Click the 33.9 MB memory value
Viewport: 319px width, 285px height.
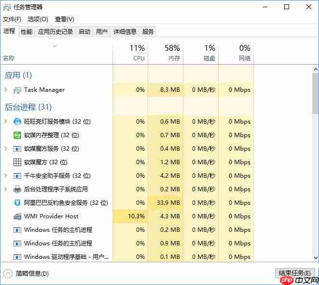(168, 203)
